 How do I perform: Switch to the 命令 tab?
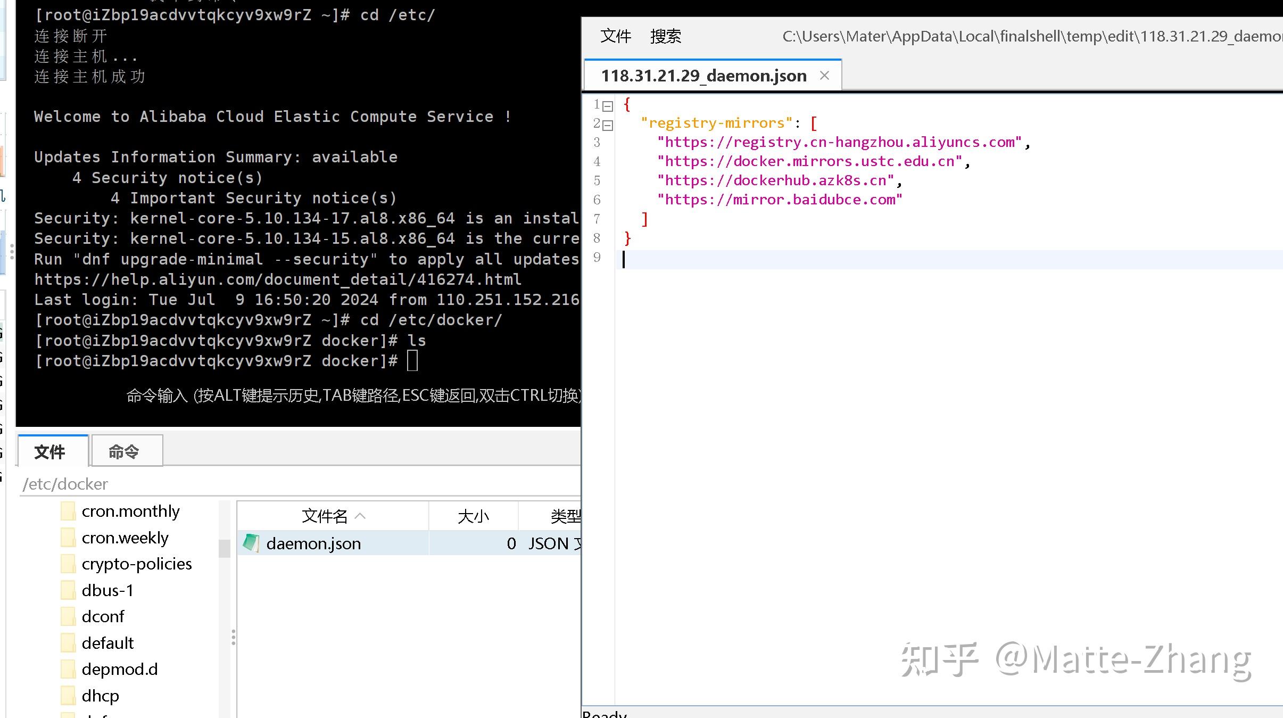pyautogui.click(x=126, y=451)
